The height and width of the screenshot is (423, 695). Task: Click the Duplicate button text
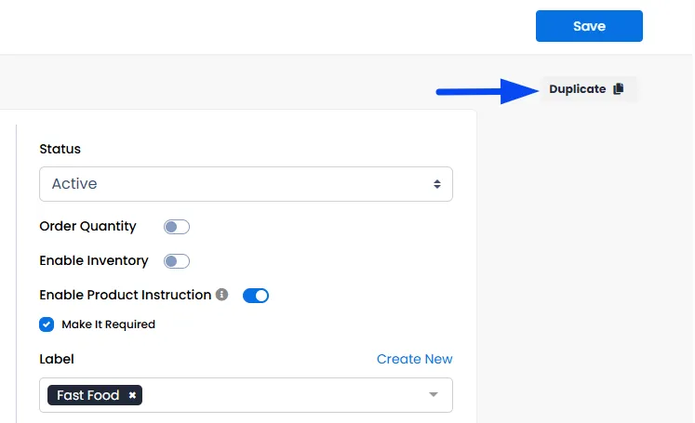(x=578, y=89)
